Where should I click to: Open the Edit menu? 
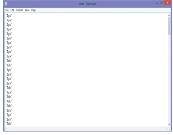(12, 10)
